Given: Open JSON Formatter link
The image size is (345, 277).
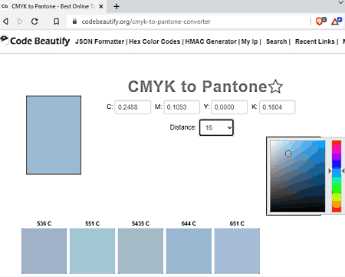Looking at the screenshot, I should pos(100,41).
